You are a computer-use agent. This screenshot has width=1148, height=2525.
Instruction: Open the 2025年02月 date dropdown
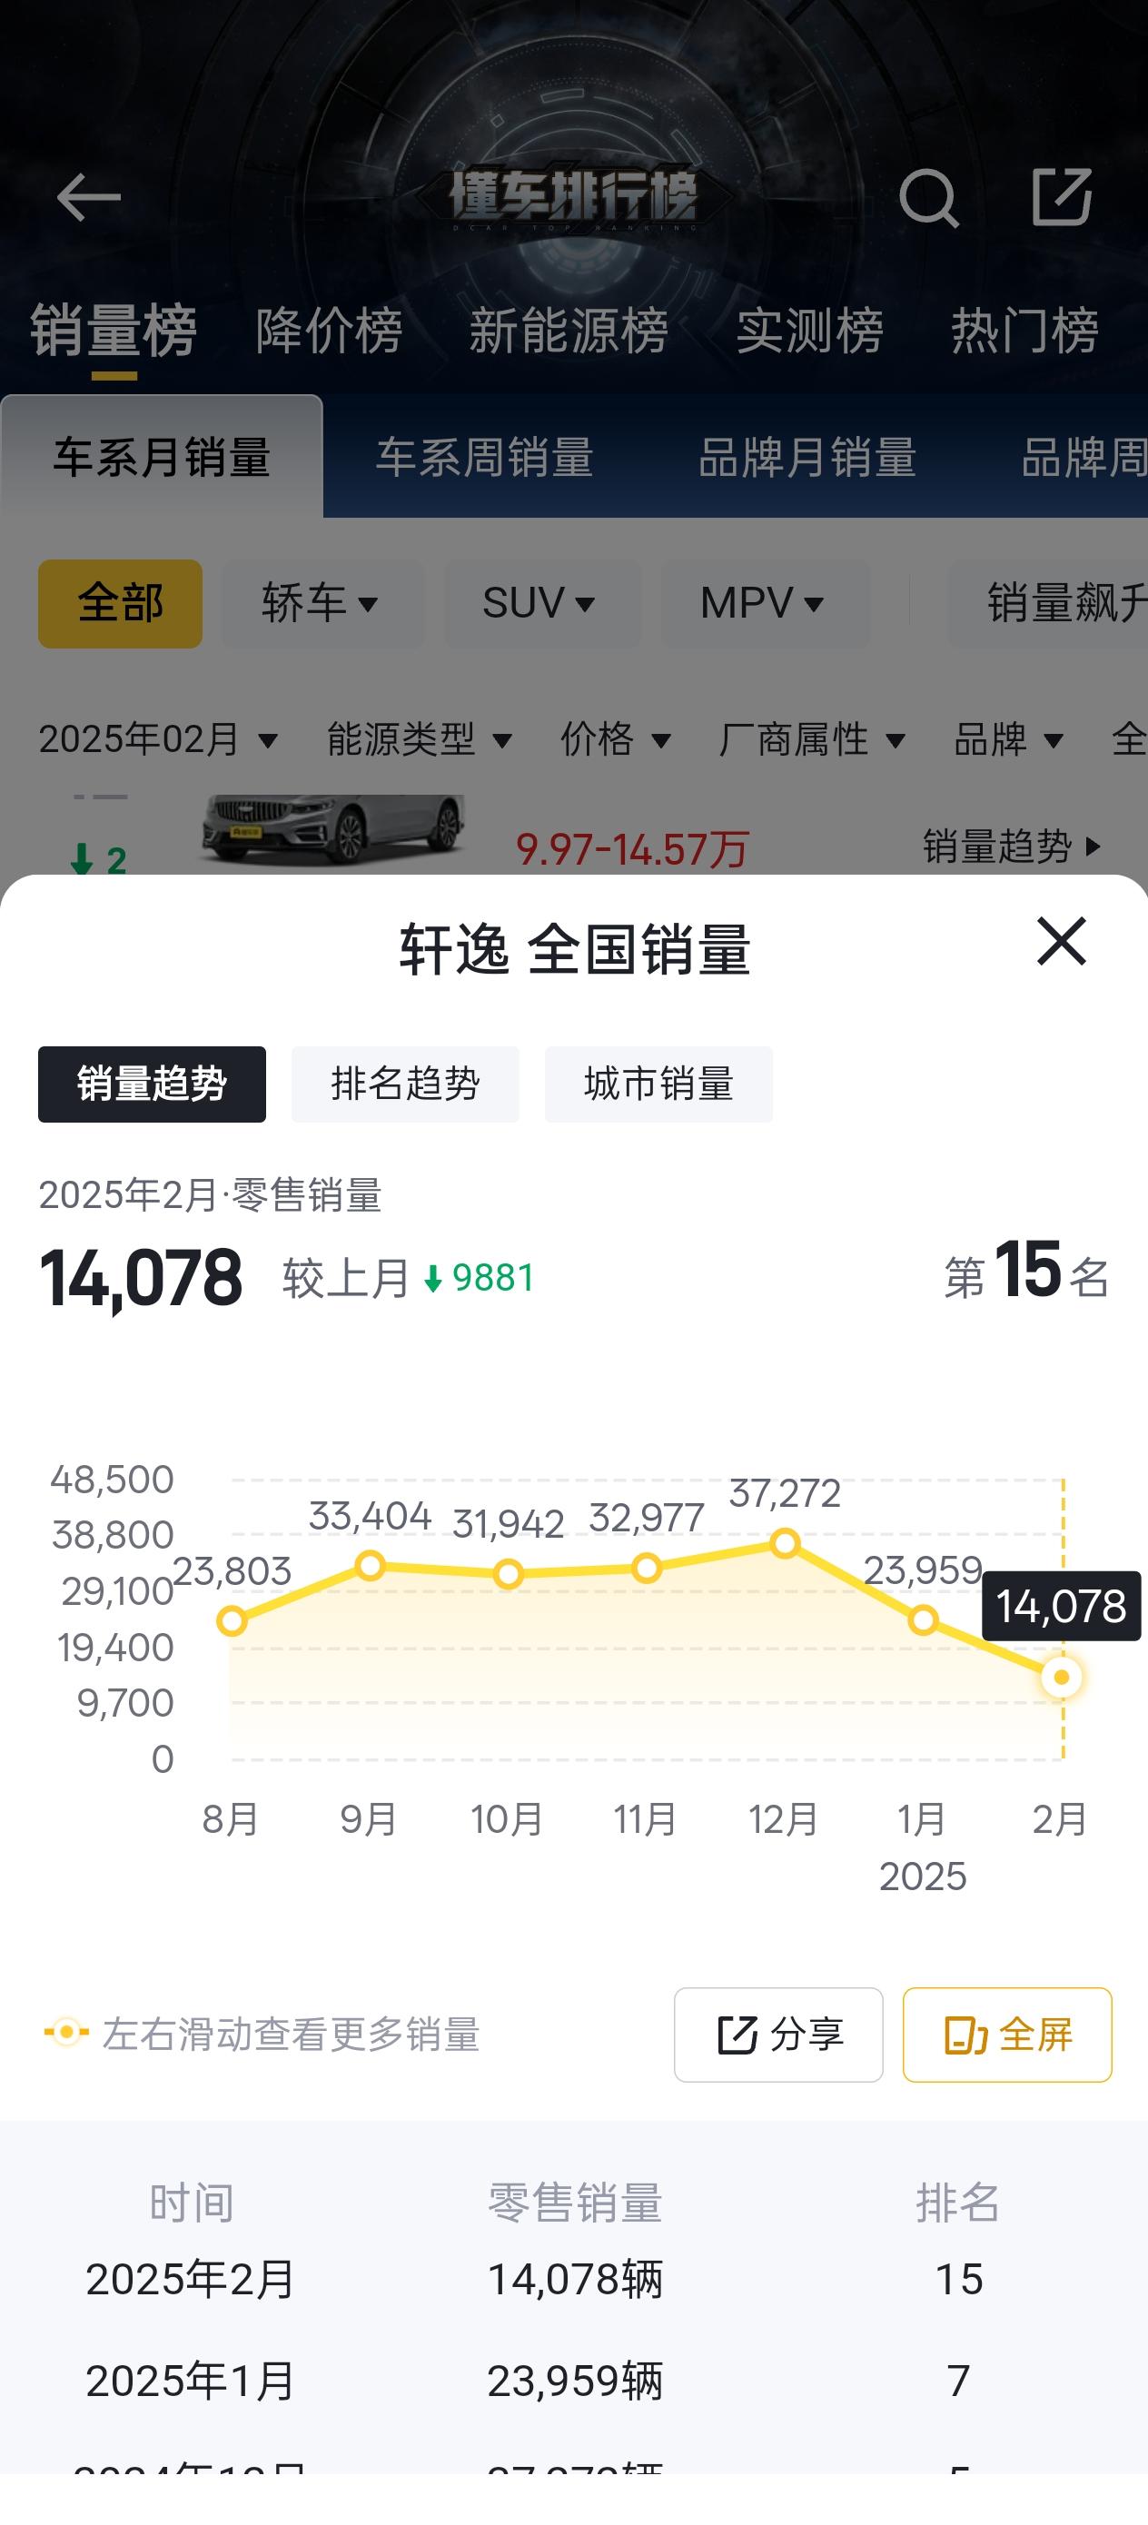pyautogui.click(x=158, y=738)
